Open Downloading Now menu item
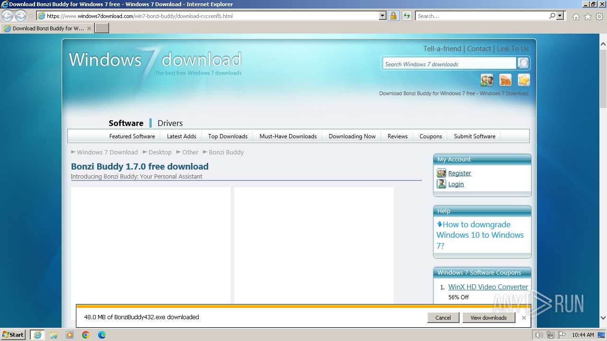Image resolution: width=607 pixels, height=341 pixels. point(352,136)
